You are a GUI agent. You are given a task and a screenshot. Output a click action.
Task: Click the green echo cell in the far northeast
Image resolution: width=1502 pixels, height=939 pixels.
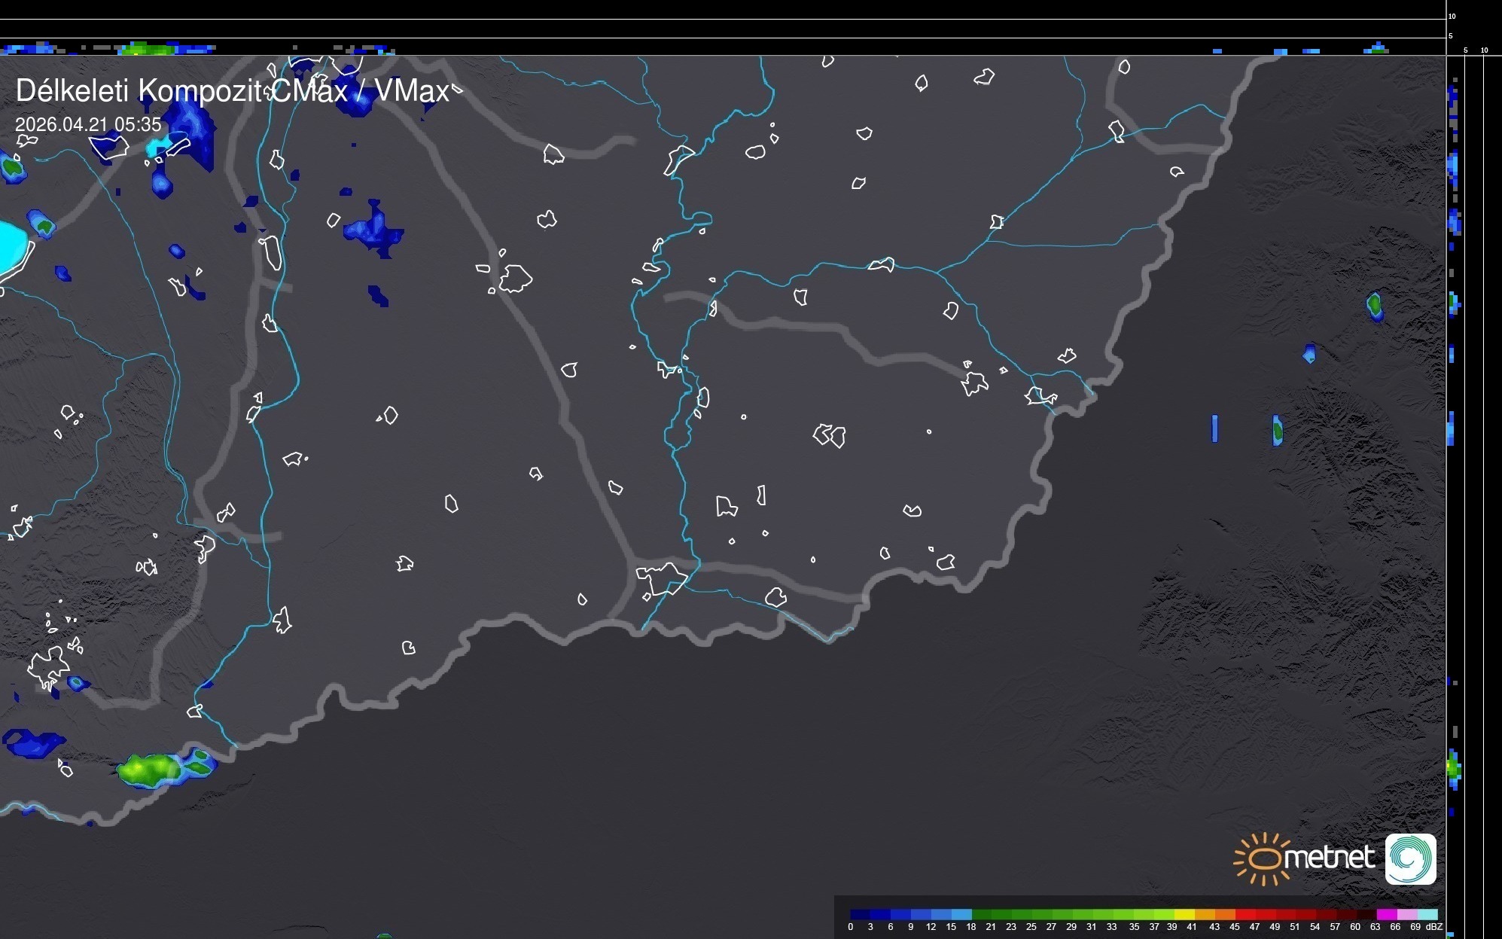[1374, 304]
